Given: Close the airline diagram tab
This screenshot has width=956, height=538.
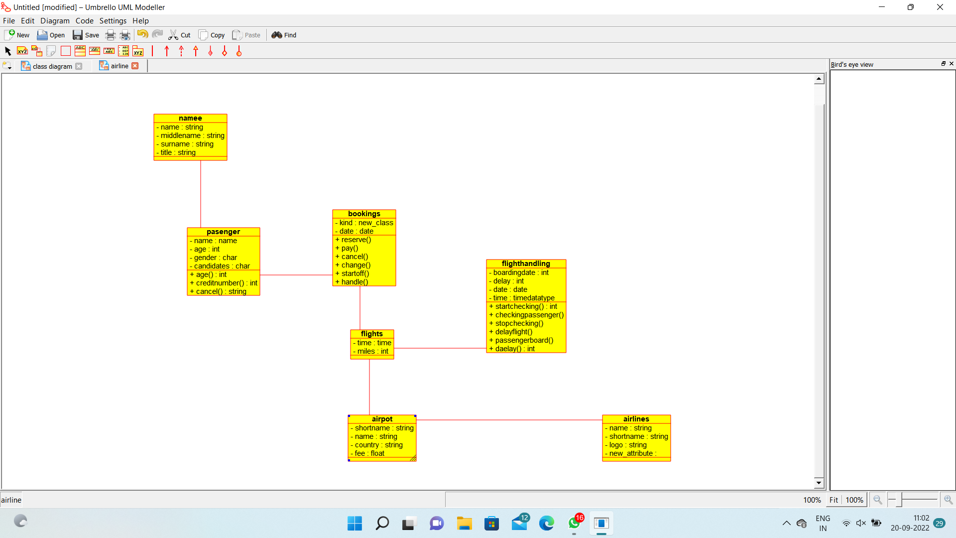Looking at the screenshot, I should point(135,66).
